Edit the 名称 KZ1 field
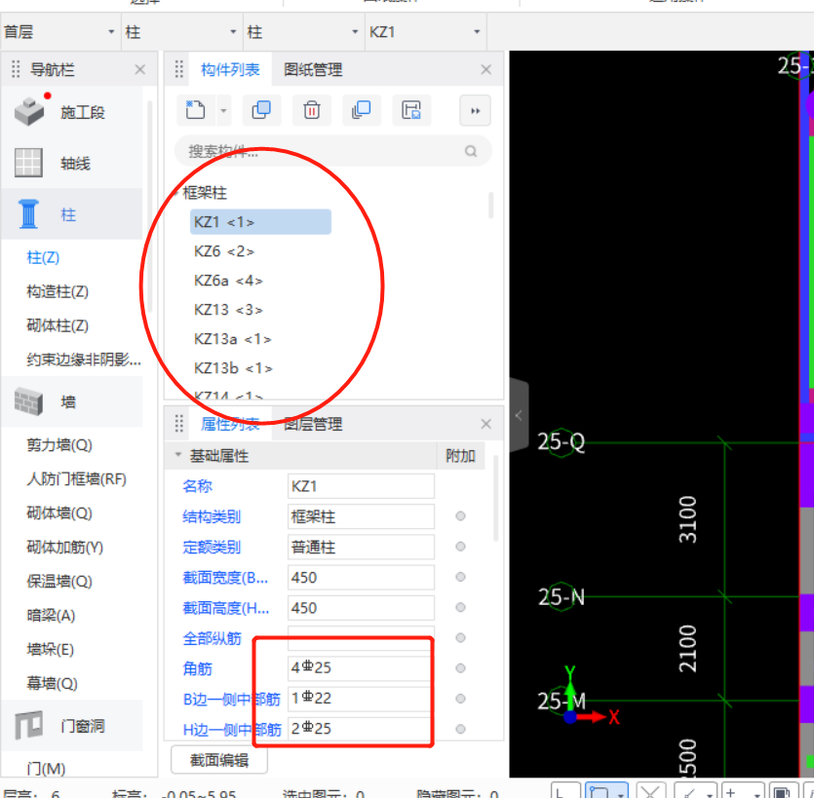Viewport: 814px width, 798px height. (361, 486)
